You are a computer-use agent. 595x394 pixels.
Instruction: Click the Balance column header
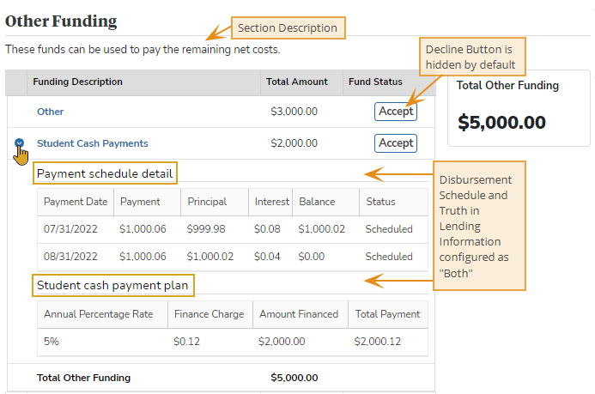coord(317,202)
